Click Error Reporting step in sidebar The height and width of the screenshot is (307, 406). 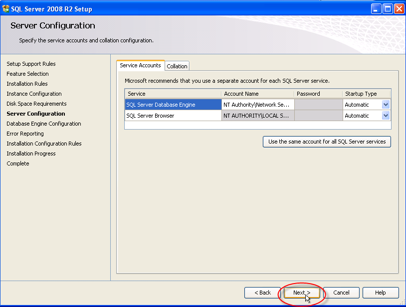[25, 134]
